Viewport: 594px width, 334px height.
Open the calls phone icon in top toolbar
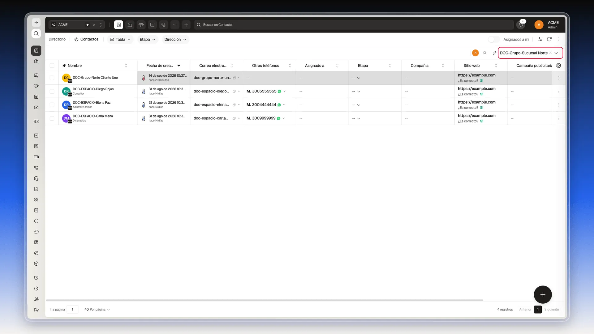pyautogui.click(x=164, y=25)
